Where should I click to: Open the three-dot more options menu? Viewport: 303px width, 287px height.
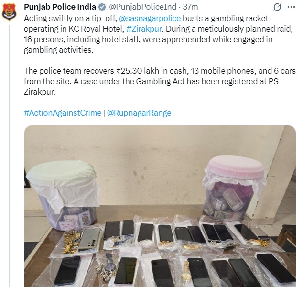[291, 7]
